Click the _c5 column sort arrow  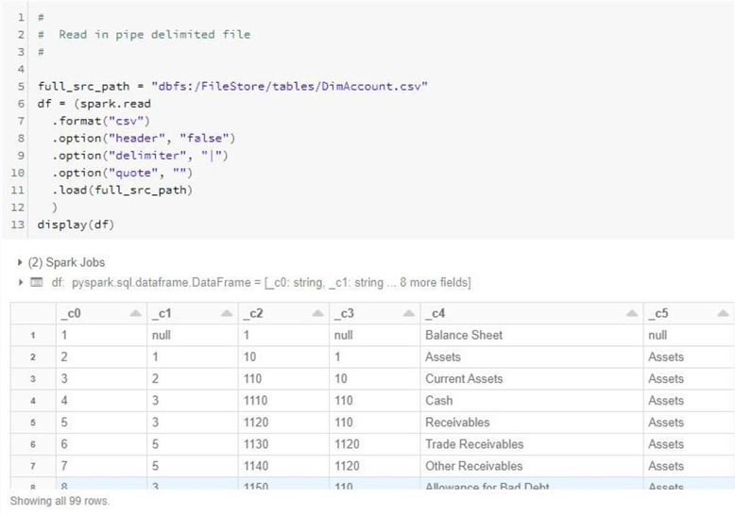pos(723,314)
